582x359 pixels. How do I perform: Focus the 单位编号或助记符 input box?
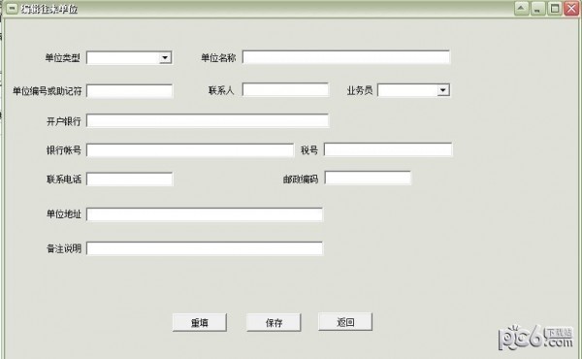tap(130, 91)
